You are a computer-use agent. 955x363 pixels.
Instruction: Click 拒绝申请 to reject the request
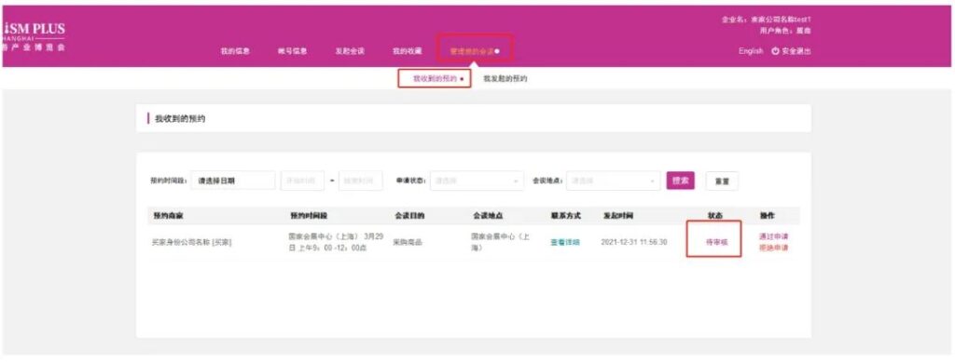[x=773, y=248]
